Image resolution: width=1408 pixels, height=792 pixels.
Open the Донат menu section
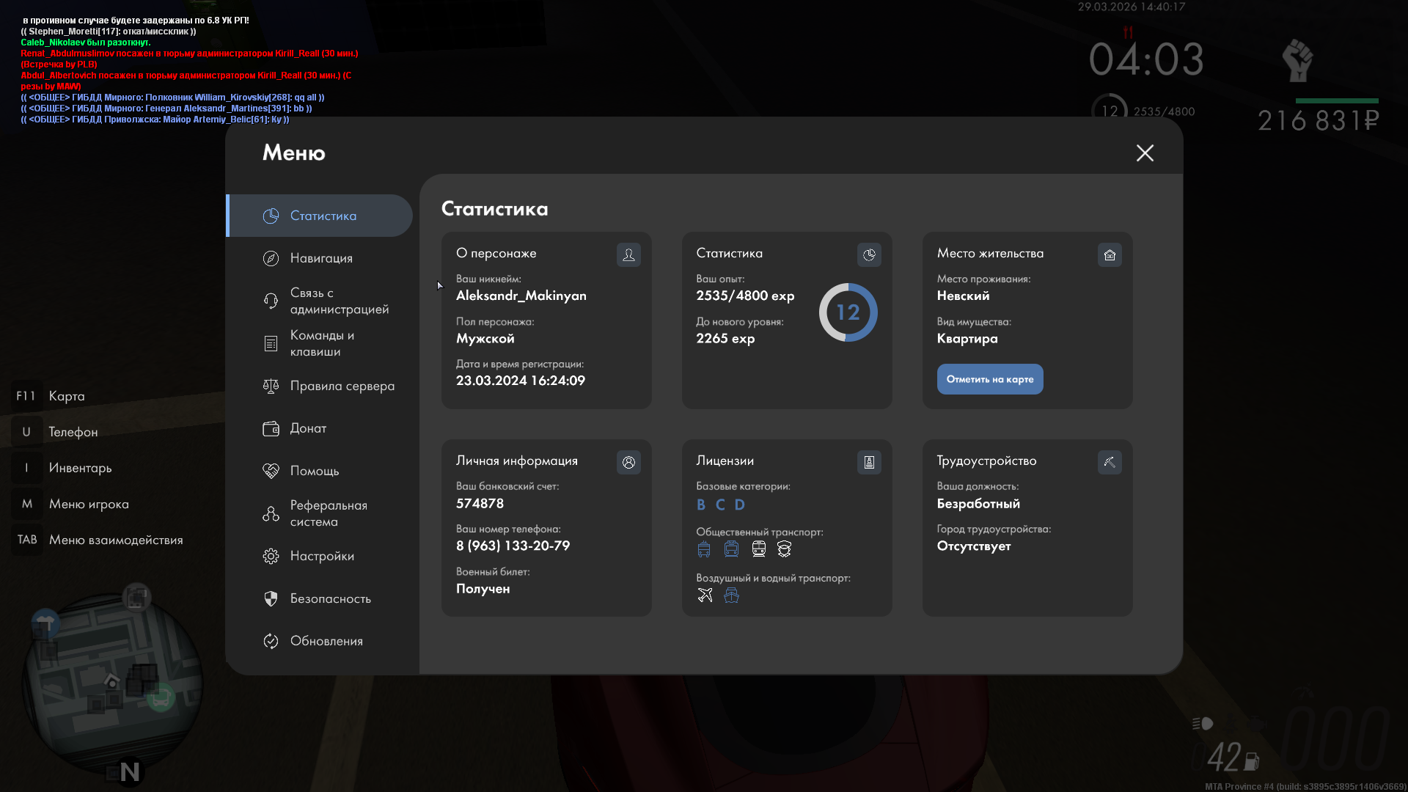308,428
